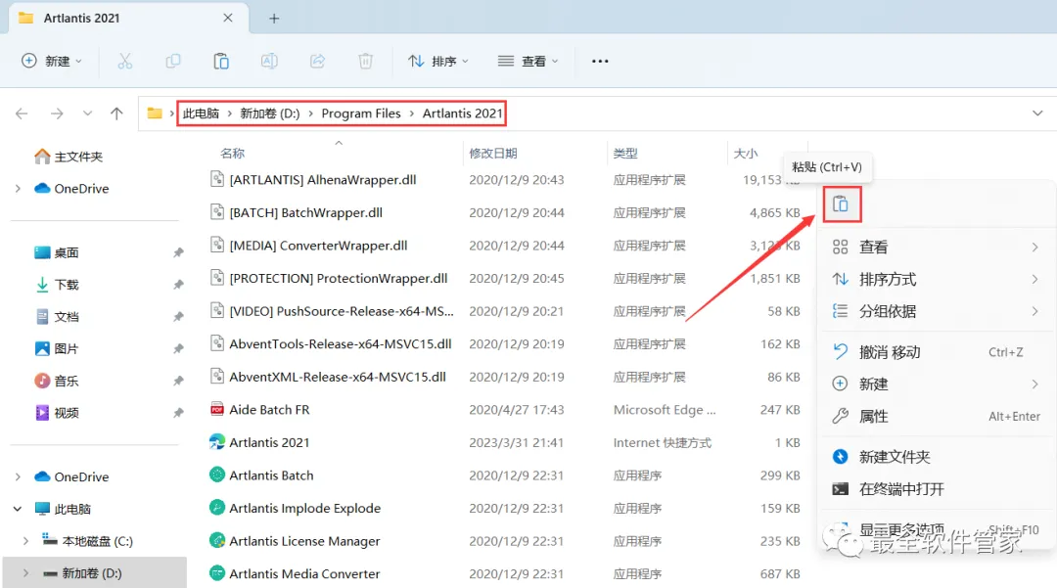Open 文档 in the sidebar
This screenshot has width=1057, height=588.
57,317
